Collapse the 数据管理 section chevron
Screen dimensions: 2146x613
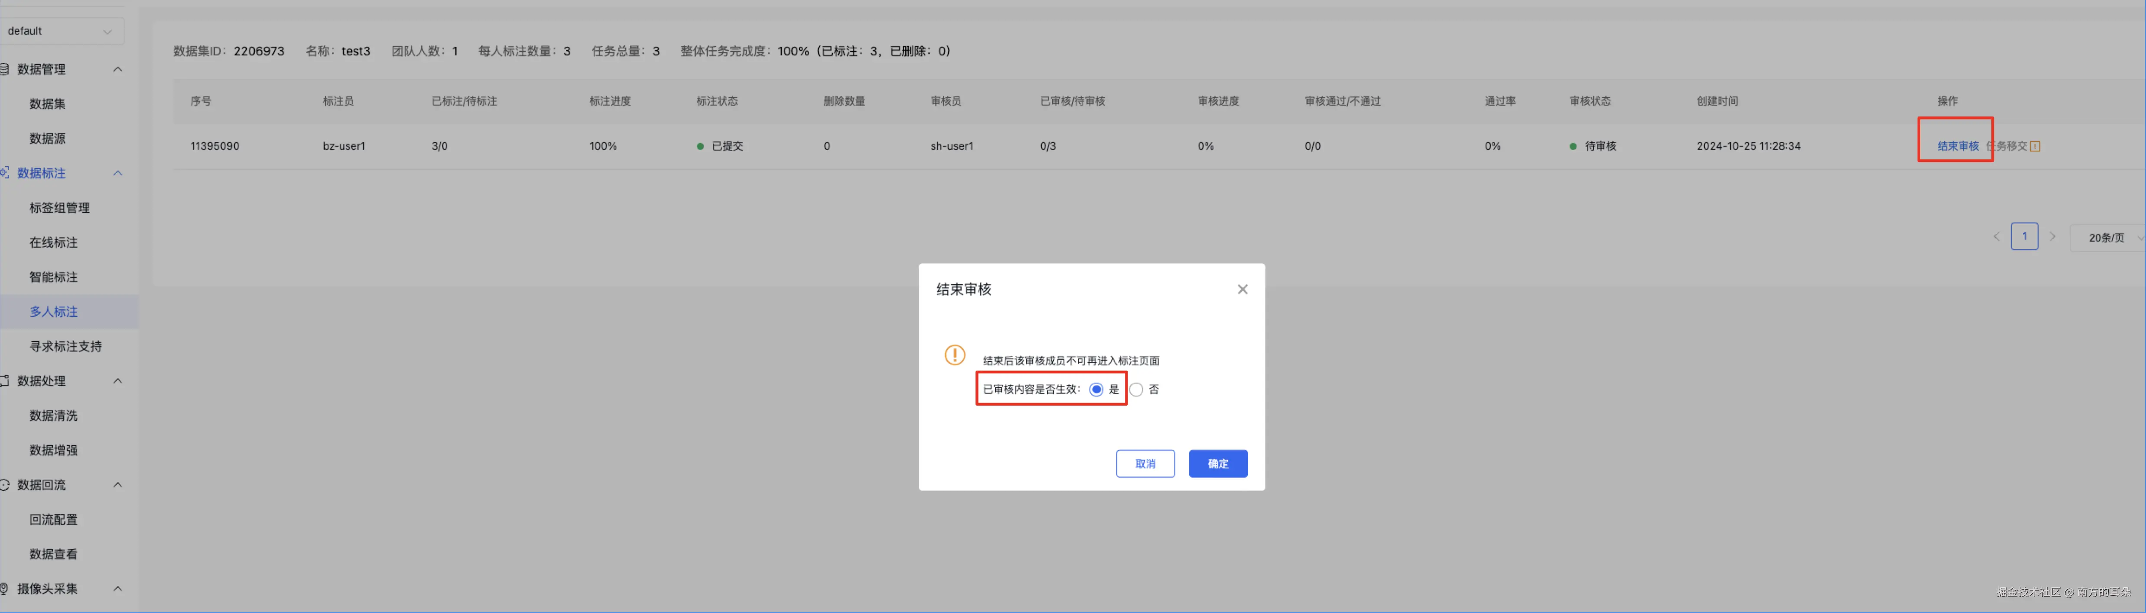117,69
